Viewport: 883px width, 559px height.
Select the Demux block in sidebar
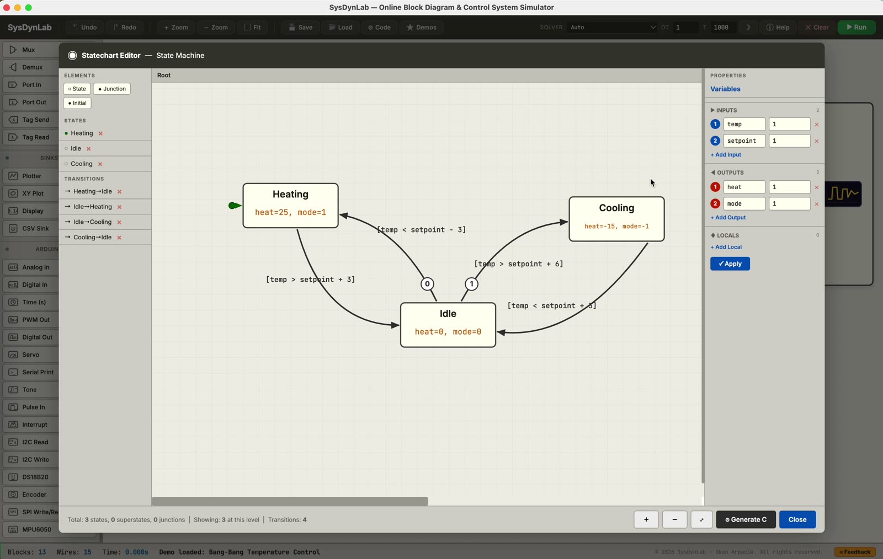tap(32, 67)
